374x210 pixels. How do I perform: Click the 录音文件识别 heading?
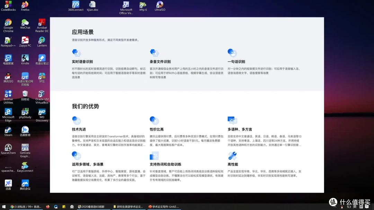tap(160, 61)
